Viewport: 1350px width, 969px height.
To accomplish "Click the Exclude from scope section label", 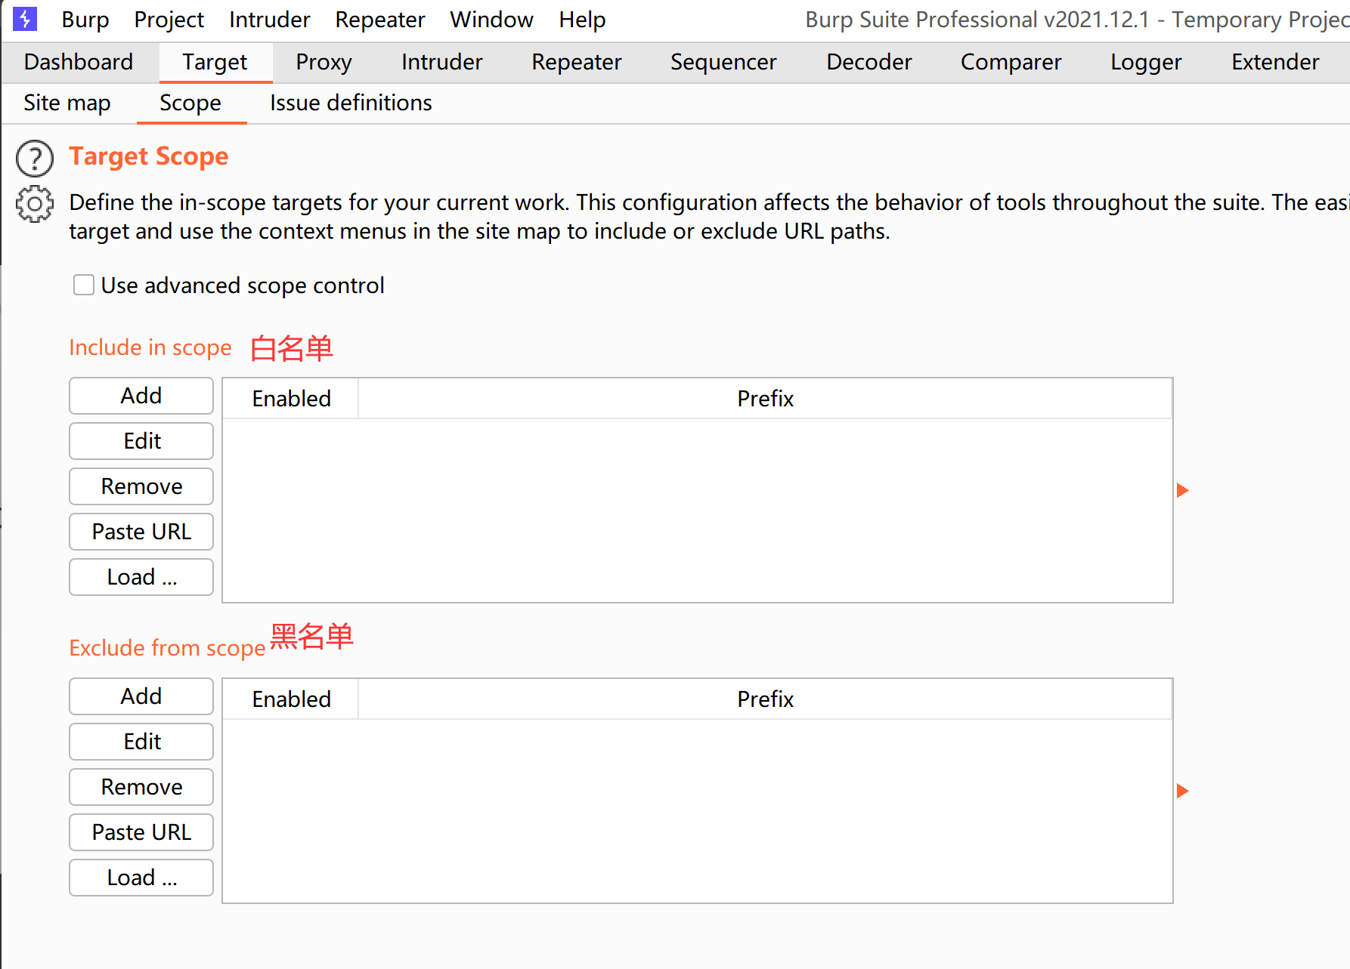I will (167, 648).
